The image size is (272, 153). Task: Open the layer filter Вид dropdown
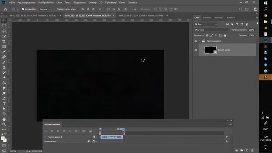(x=206, y=24)
